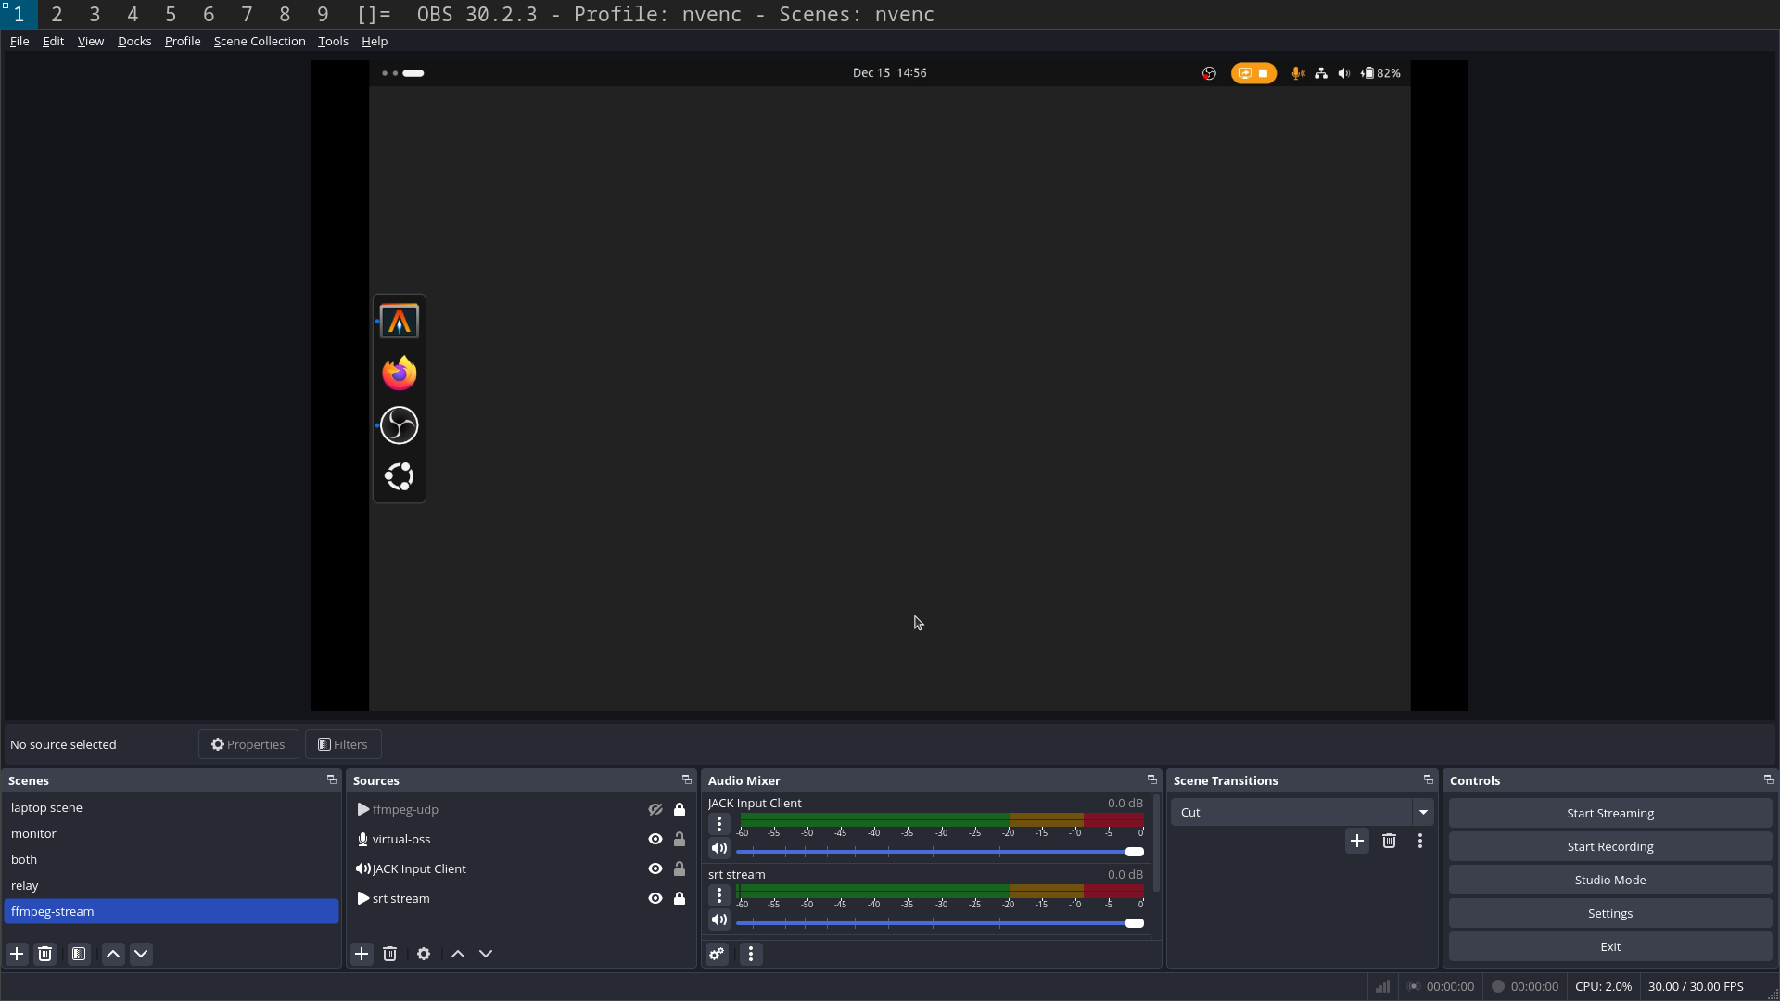Adjust the srt stream volume slider
This screenshot has height=1001, width=1780.
pyautogui.click(x=1134, y=923)
